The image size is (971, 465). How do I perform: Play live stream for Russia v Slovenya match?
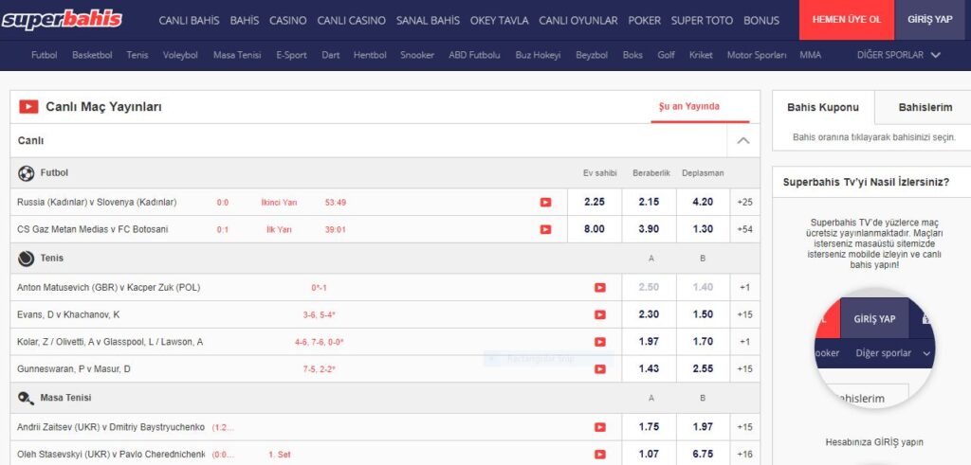pos(545,202)
